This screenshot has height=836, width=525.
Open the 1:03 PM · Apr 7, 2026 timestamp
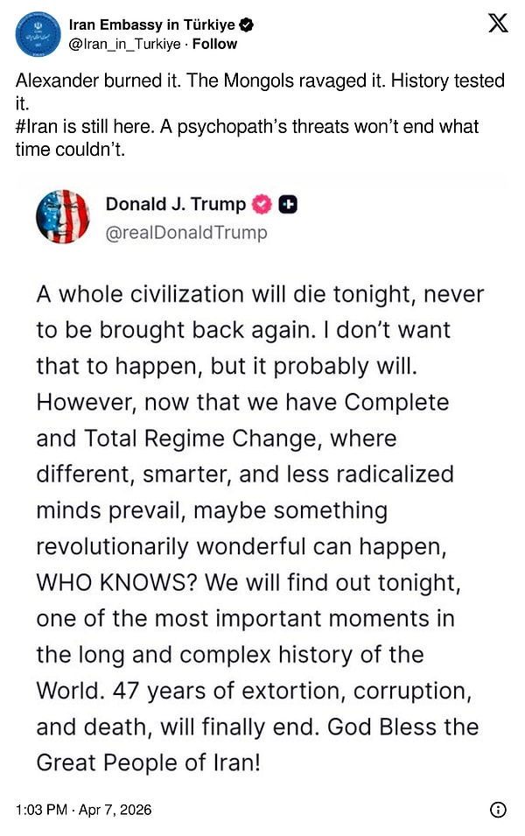(83, 810)
